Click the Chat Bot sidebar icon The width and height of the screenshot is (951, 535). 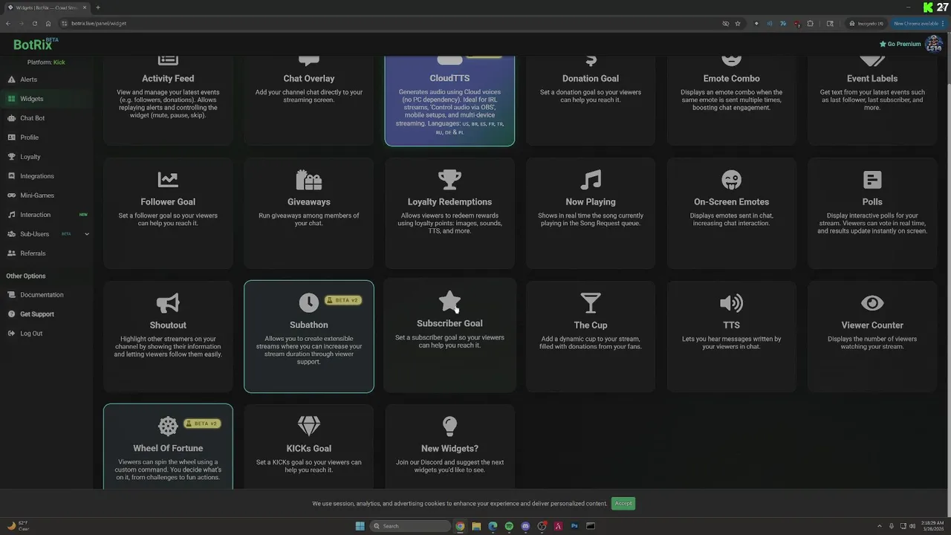(x=12, y=118)
